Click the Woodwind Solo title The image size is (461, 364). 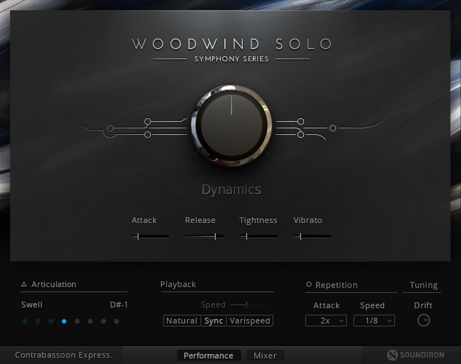point(232,44)
